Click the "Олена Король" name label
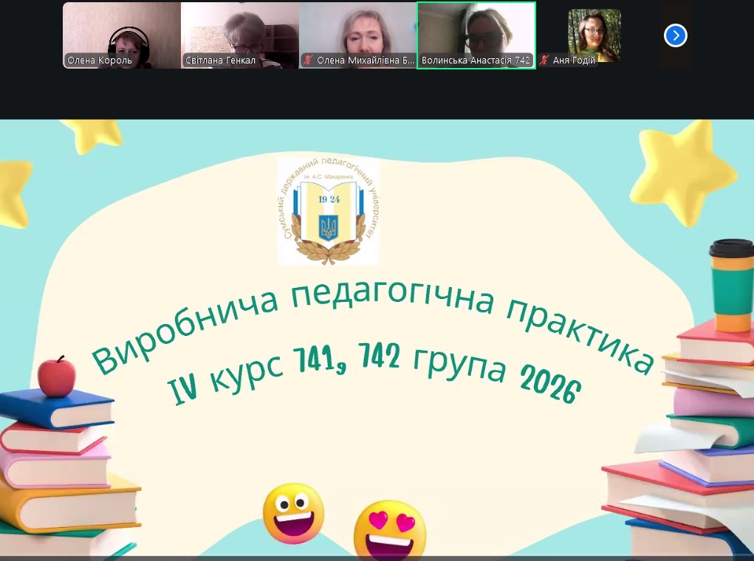This screenshot has width=754, height=561. point(100,61)
